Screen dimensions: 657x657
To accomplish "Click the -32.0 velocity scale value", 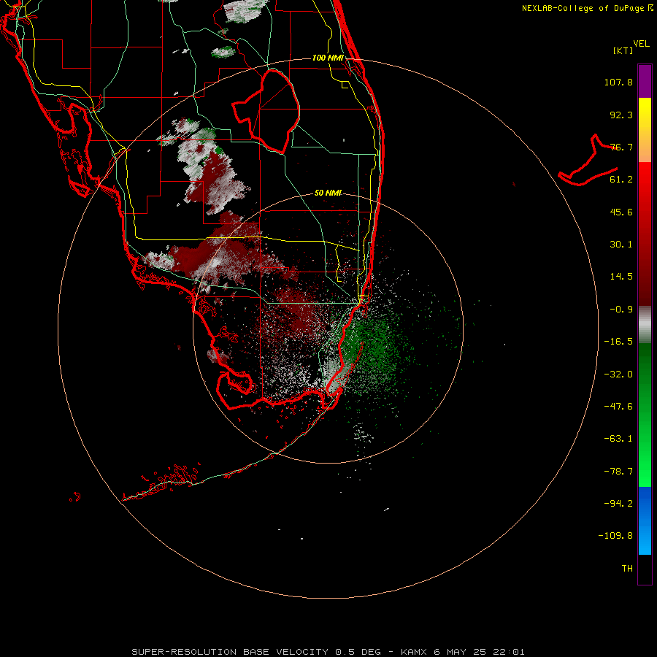I will click(x=618, y=374).
